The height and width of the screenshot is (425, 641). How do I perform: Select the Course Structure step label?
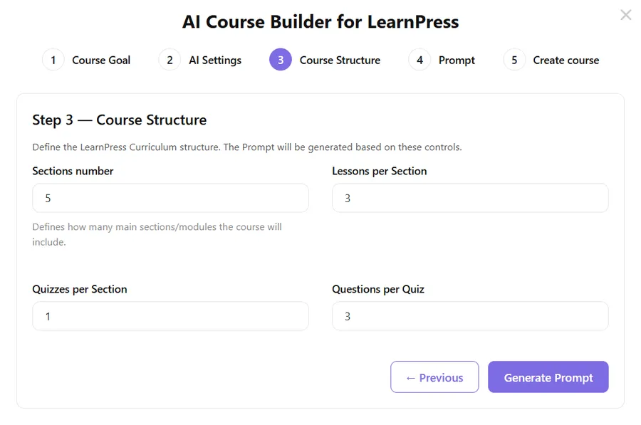coord(340,61)
